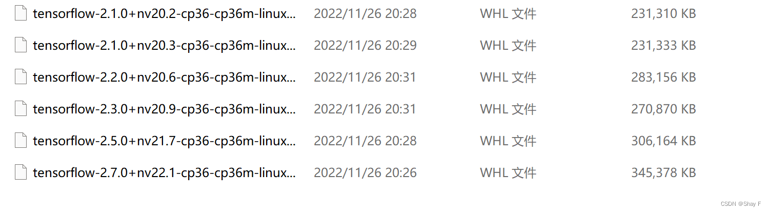Select file tensorflow-2.7.0+nv22.1-cp36 by name
The height and width of the screenshot is (212, 769).
pyautogui.click(x=164, y=173)
